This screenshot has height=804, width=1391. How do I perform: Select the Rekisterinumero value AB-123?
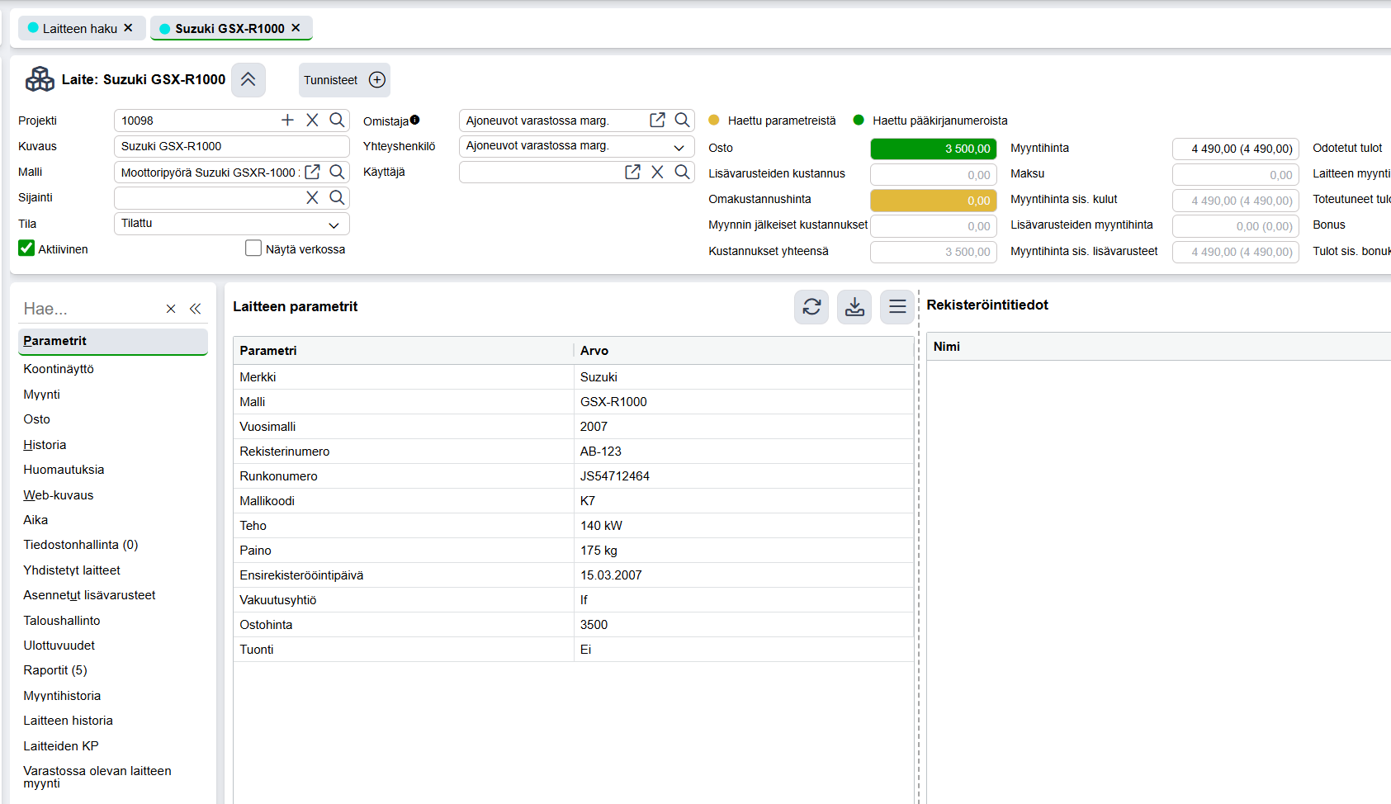[x=601, y=452]
